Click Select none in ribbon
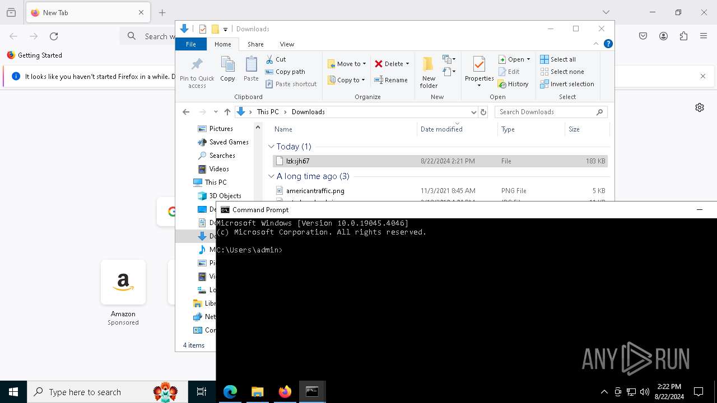Viewport: 717px width, 403px height. coord(562,72)
